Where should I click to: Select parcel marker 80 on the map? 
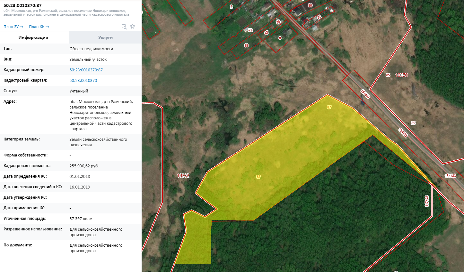coord(310,5)
